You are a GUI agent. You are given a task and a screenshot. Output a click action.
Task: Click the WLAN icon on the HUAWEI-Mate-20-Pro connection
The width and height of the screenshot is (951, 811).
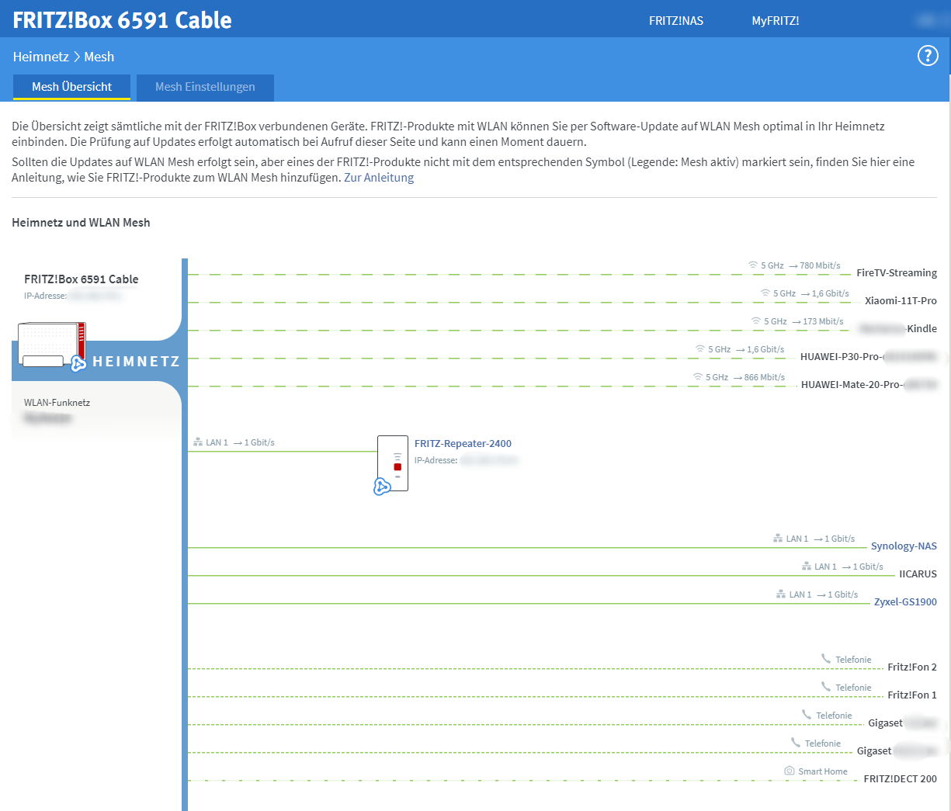698,377
